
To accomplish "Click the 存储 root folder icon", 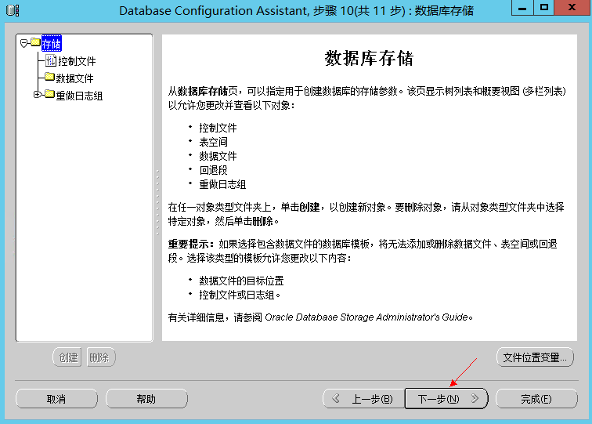I will coord(35,43).
